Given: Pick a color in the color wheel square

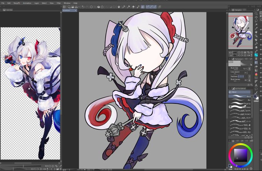Looking at the screenshot, I should tap(240, 155).
